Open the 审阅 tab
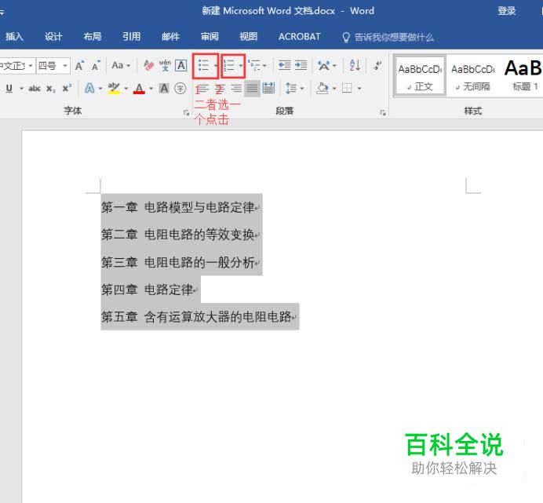This screenshot has height=503, width=543. tap(210, 36)
